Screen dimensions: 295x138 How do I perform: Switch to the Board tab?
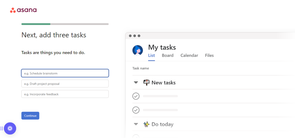(167, 56)
